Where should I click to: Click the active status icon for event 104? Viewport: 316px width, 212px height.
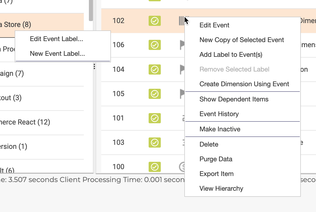pyautogui.click(x=154, y=69)
